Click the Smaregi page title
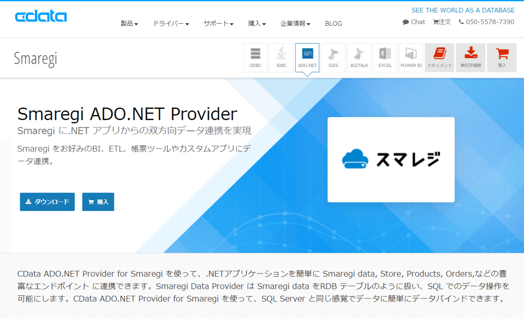Image resolution: width=524 pixels, height=319 pixels. click(35, 59)
